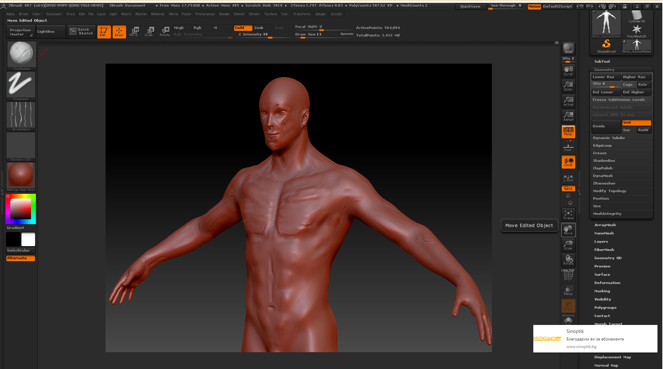Screen dimensions: 663x369
Task: Click the Scroll canvas icon
Action: click(568, 71)
